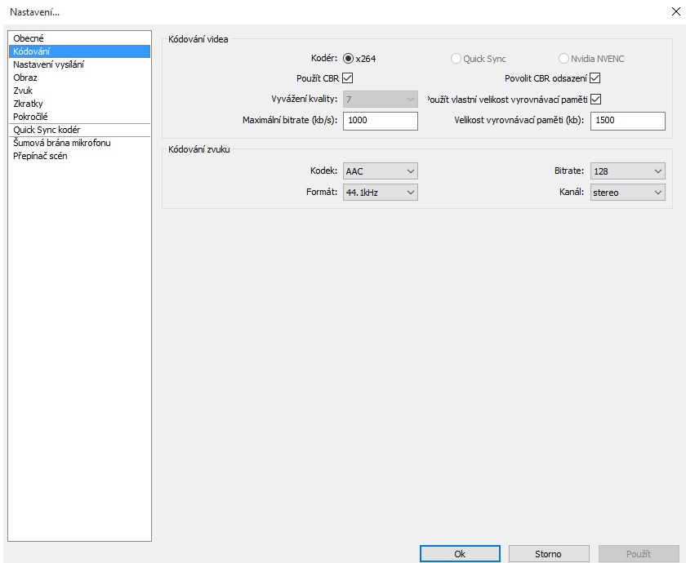This screenshot has height=563, width=686.
Task: Click the Velikost vyrovnávací paměti field
Action: pos(628,121)
